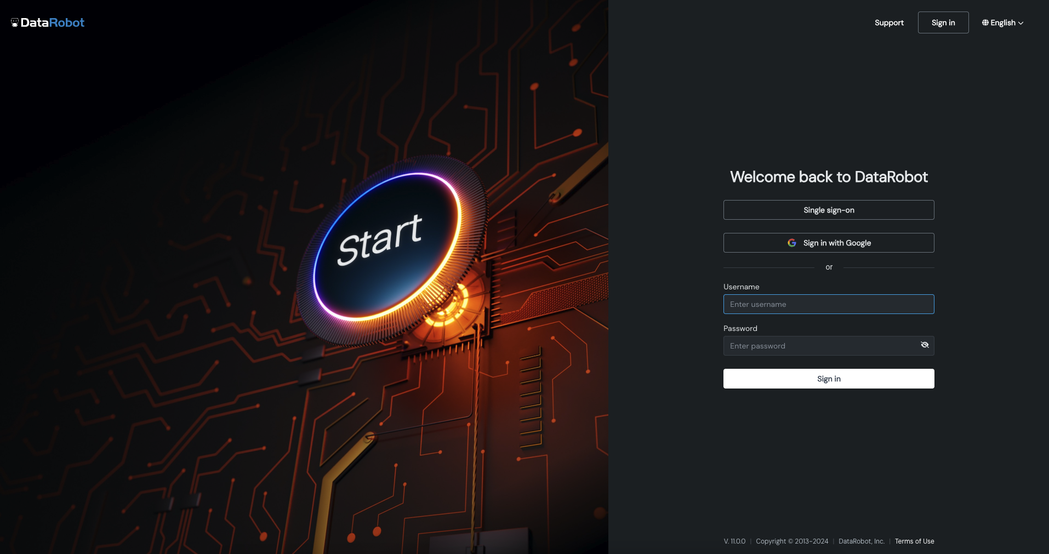
Task: Focus the Enter password field
Action: 829,346
